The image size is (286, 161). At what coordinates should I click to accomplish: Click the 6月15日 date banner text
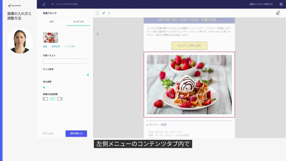point(187,20)
